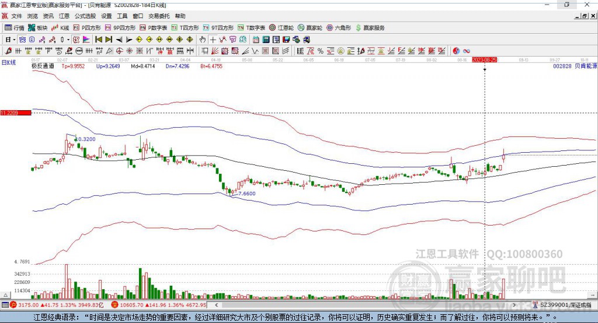This screenshot has height=323, width=598.
Task: Click the magenta flag chart icon
Action: [86, 40]
